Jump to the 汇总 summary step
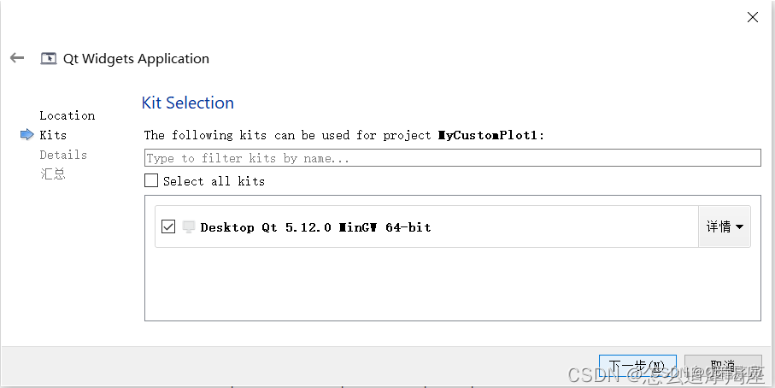 (x=52, y=174)
